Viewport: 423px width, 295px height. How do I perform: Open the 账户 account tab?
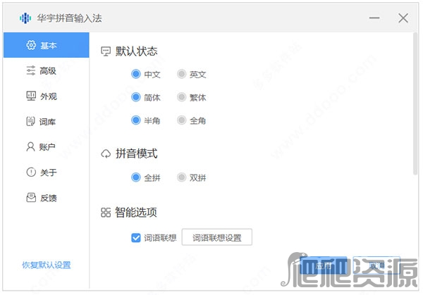pos(46,147)
